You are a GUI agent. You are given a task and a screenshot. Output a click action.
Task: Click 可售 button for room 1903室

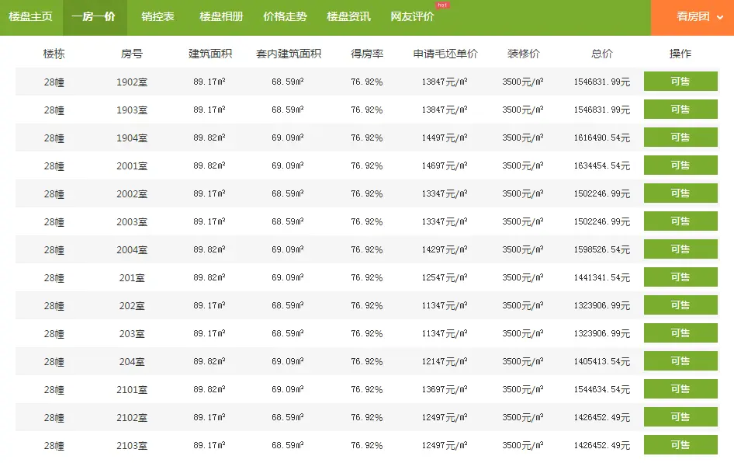click(680, 110)
